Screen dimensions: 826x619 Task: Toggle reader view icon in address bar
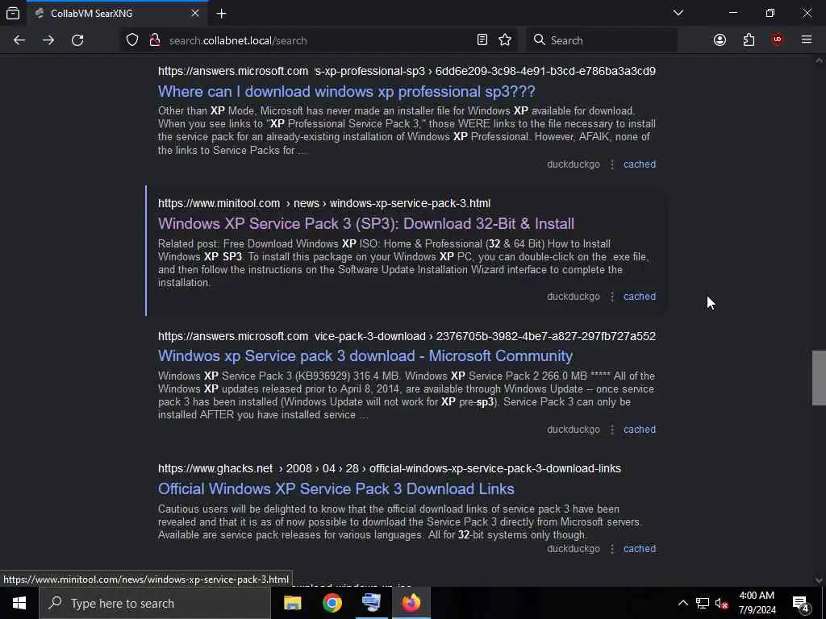pos(482,39)
